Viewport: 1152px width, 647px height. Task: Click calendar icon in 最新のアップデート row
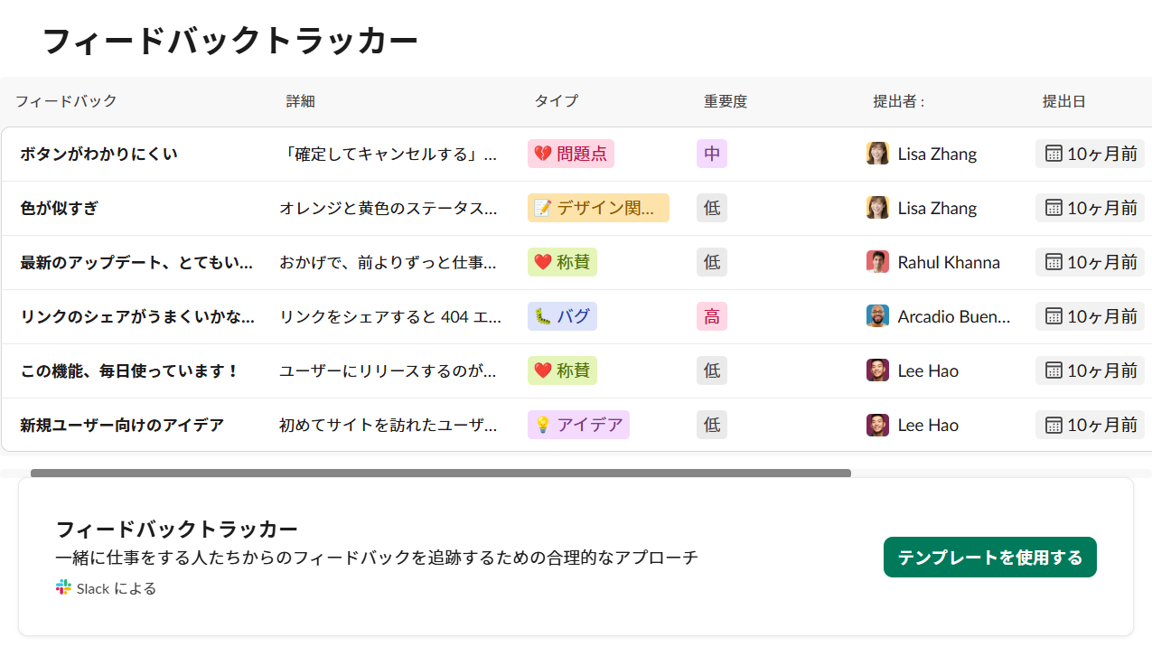coord(1054,262)
